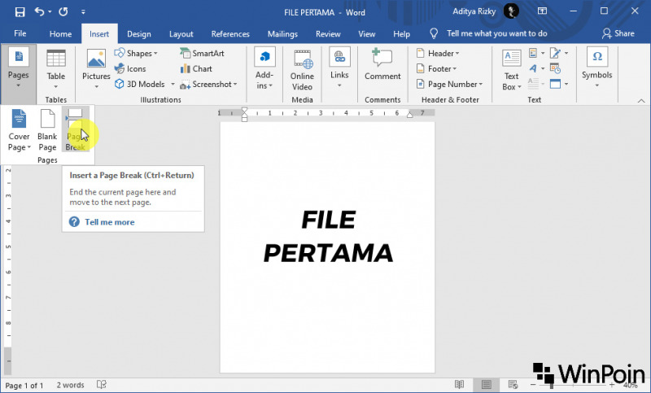Insert a Page Break
The image size is (651, 393).
click(75, 130)
